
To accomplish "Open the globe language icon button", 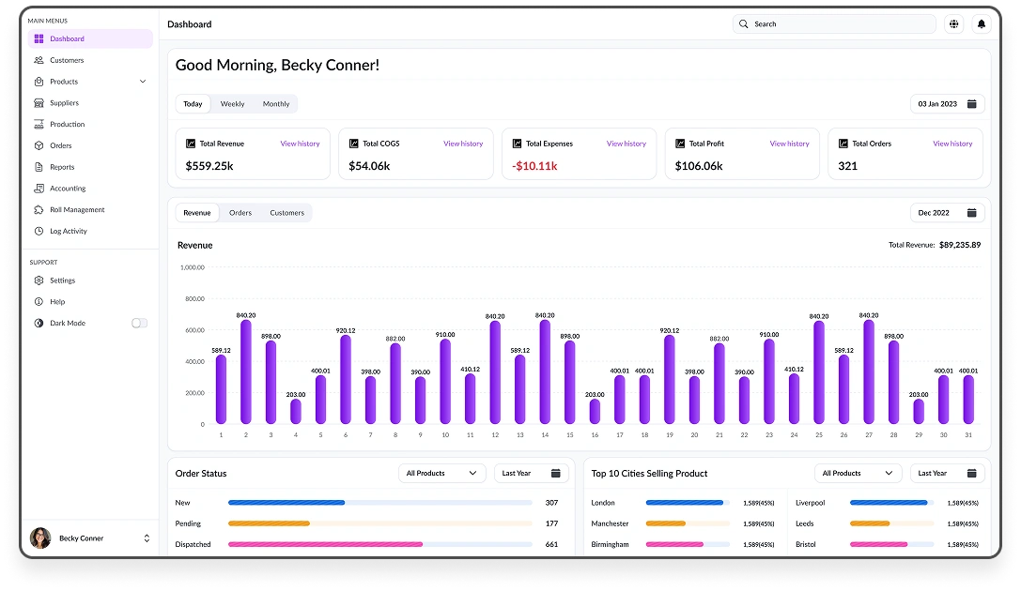I will point(954,24).
